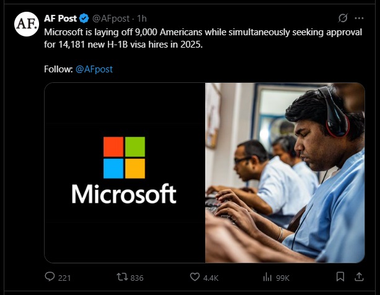Open the Microsoft logo image half
The image size is (380, 295).
[x=125, y=173]
